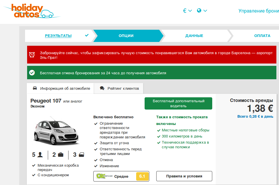Switch to Рейтинг клиентов tab
Image resolution: width=279 pixels, height=185 pixels.
[118, 88]
